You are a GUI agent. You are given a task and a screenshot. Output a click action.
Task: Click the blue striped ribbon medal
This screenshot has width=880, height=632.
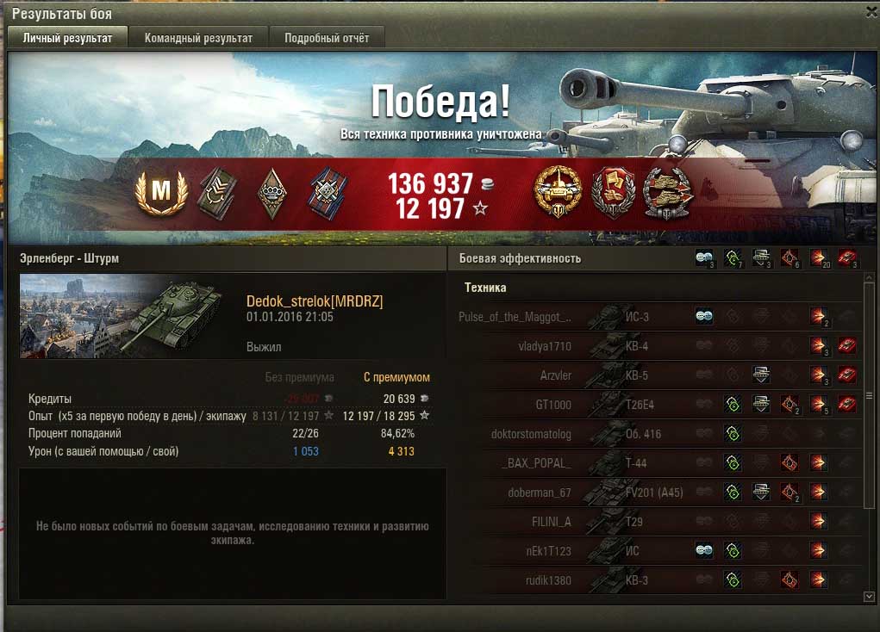(x=328, y=194)
